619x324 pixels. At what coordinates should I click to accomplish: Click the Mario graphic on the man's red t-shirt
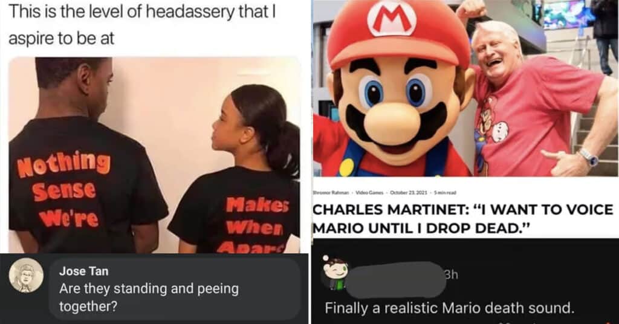(x=490, y=125)
